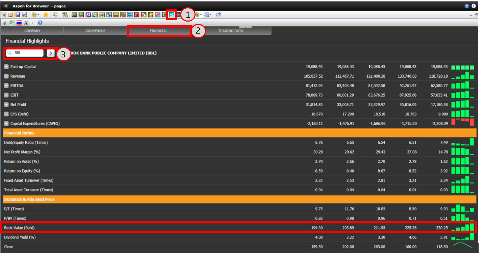This screenshot has width=480, height=253.
Task: Open the TRADING DATA tab
Action: click(x=231, y=31)
